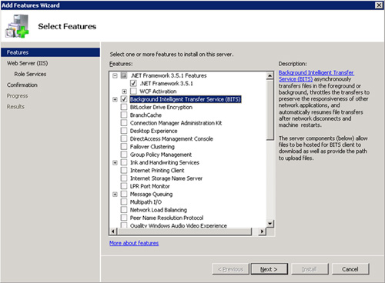Enable the WCF Activation checkbox
Viewport: 385px width, 283px height.
click(x=133, y=92)
